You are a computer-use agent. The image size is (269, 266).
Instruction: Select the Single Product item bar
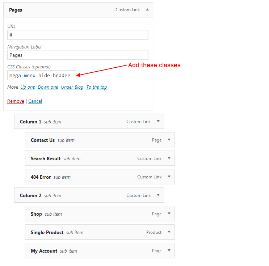[x=100, y=232]
